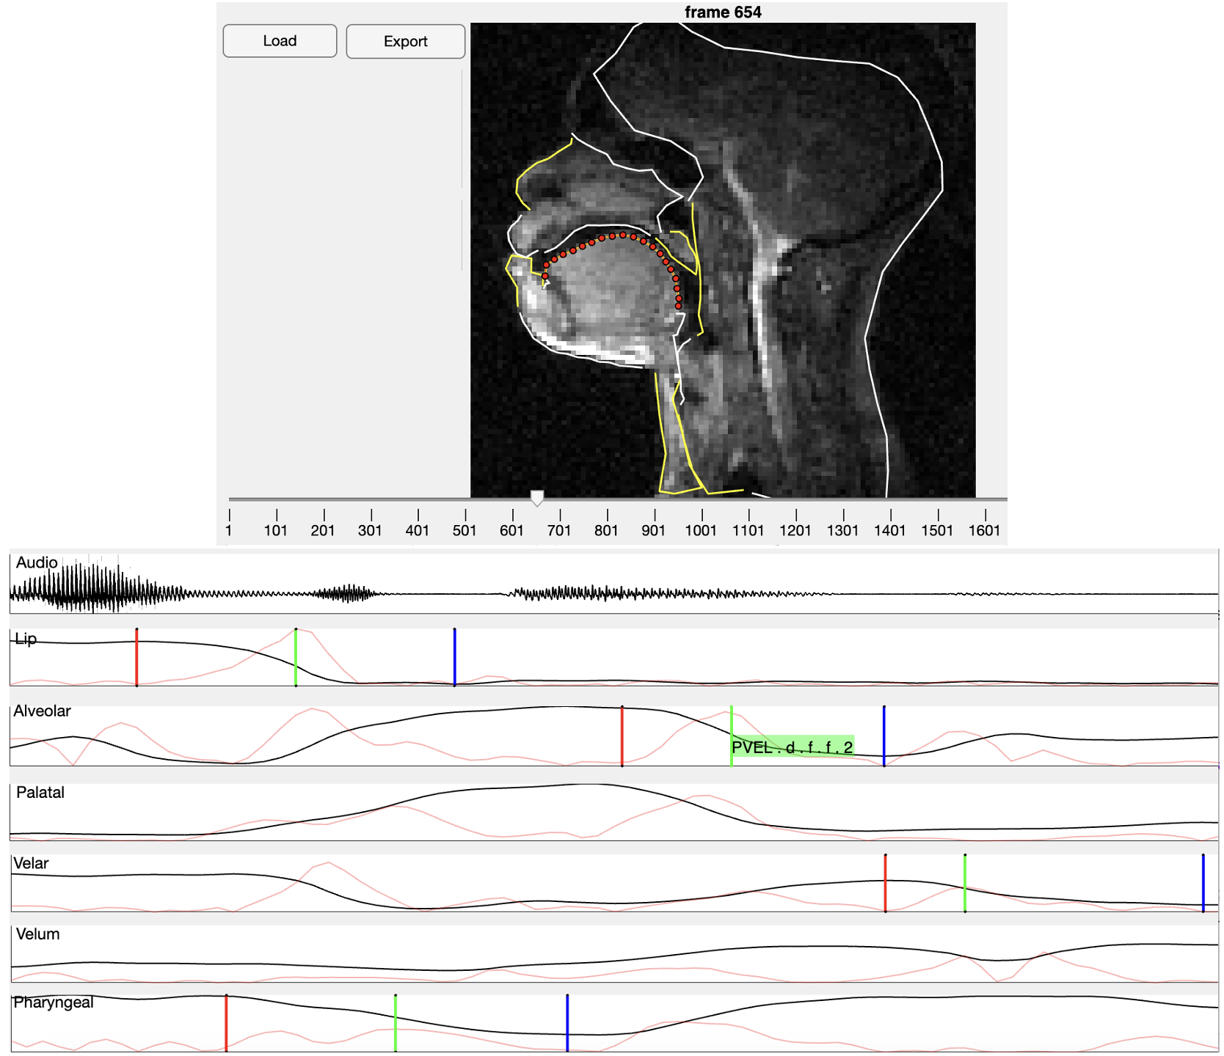Click tick label 1501 on frame axis
The width and height of the screenshot is (1224, 1056).
click(937, 530)
